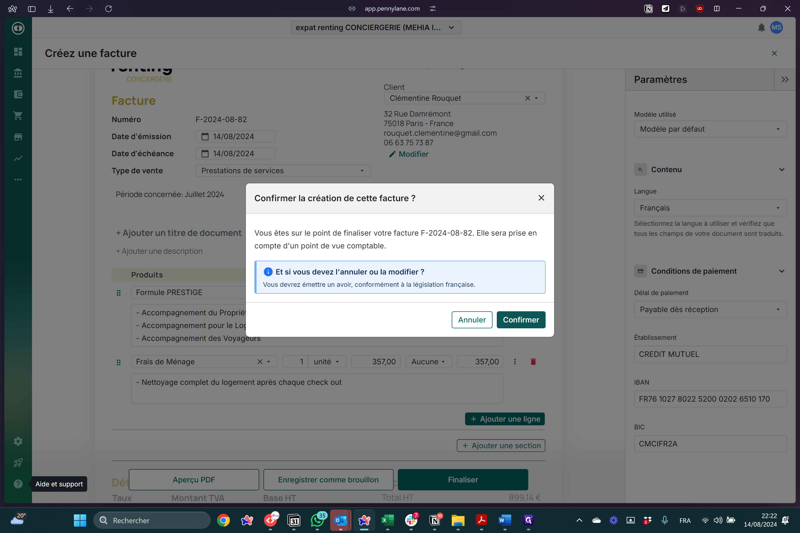Click Modifier link under client address
The height and width of the screenshot is (533, 800).
[409, 154]
